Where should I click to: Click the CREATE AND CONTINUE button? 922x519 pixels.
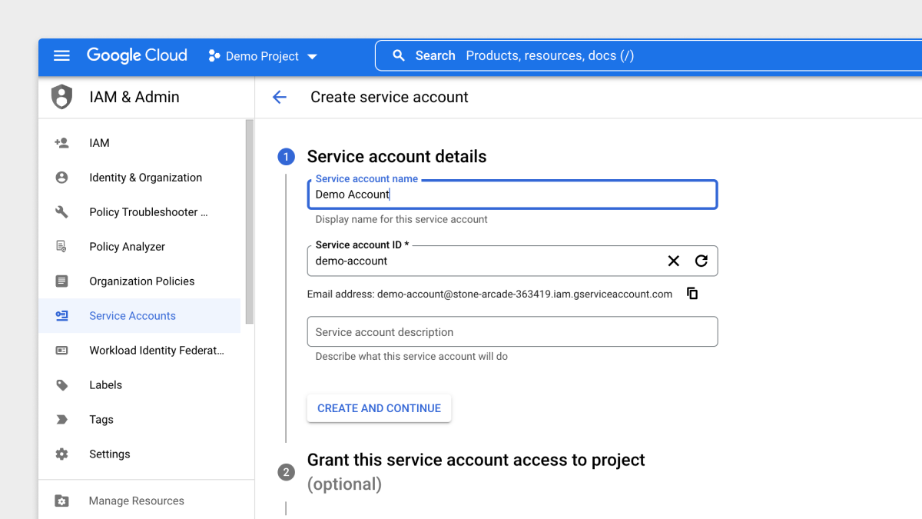(x=380, y=408)
